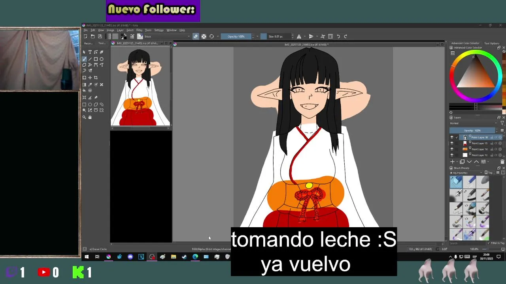Viewport: 506px width, 284px height.
Task: Switch to the Tool Options tab
Action: 492,43
